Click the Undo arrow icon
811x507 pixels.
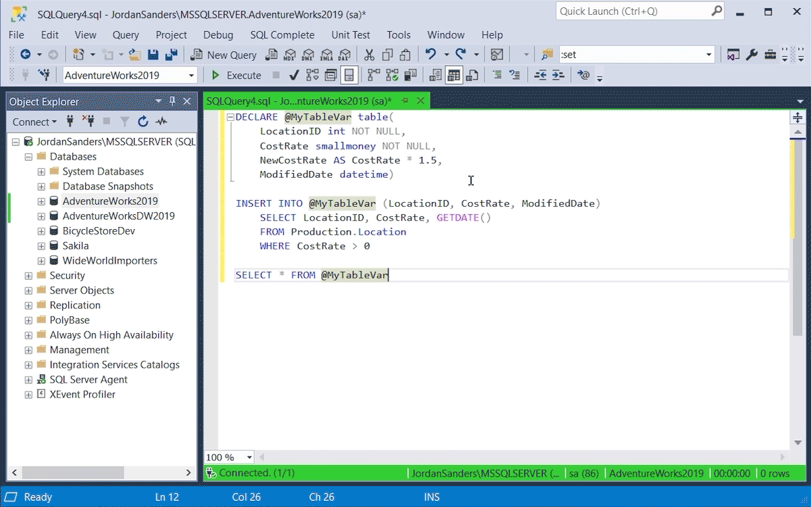coord(430,55)
